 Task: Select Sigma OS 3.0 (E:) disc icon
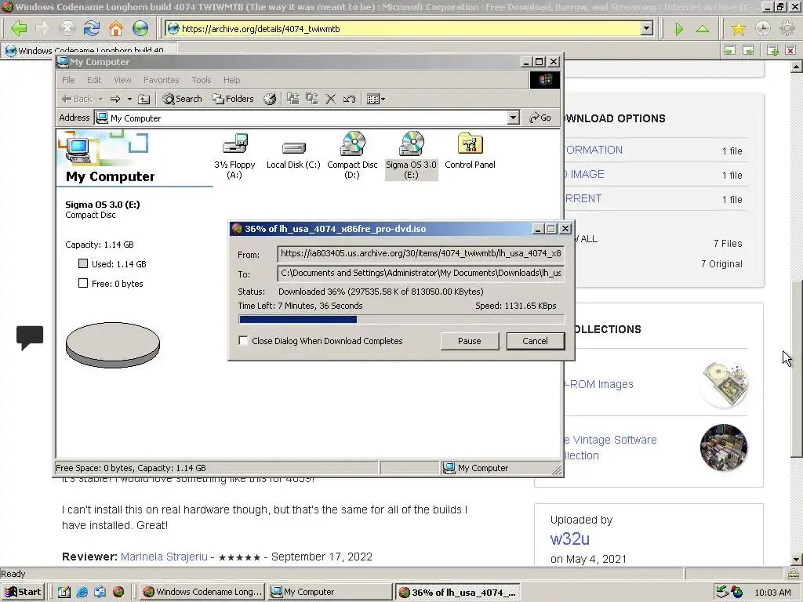pyautogui.click(x=411, y=156)
